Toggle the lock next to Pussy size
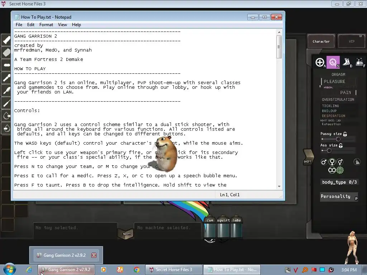This screenshot has width=367, height=275. [345, 134]
